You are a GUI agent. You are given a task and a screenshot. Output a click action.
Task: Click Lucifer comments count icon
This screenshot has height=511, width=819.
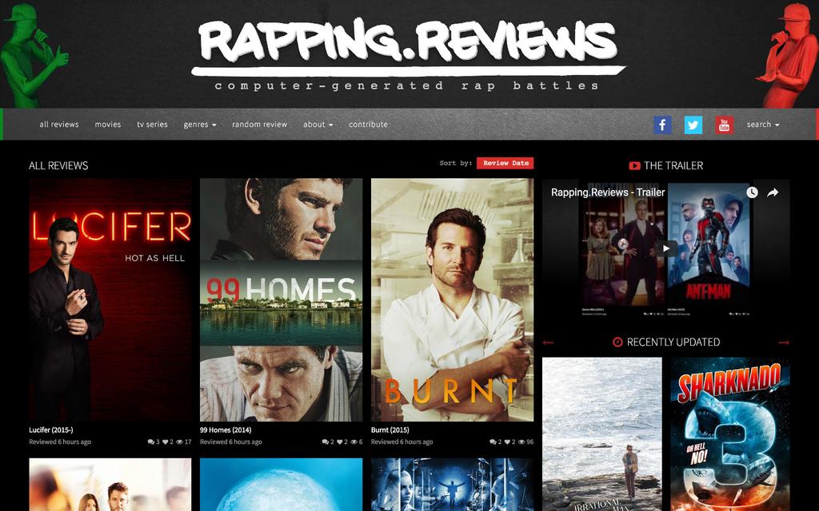[x=151, y=442]
